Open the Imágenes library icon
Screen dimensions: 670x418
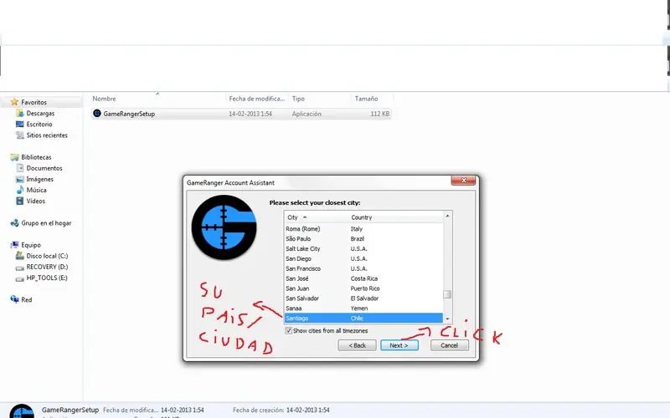[19, 179]
